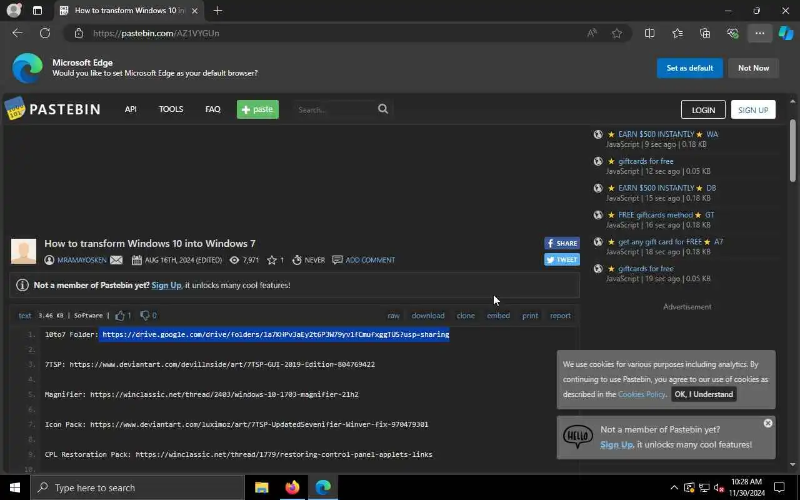800x500 pixels.
Task: Open the tab actions menu icon
Action: 37,11
